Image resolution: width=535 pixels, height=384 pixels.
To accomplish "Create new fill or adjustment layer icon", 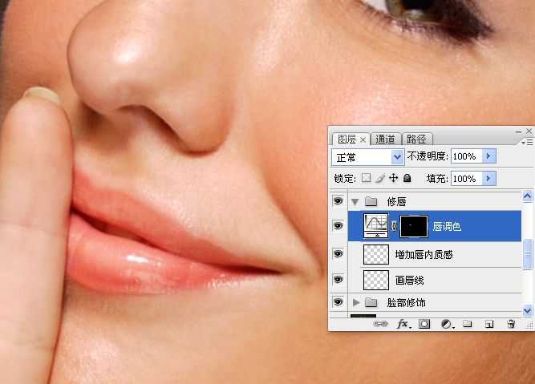I will (x=447, y=324).
